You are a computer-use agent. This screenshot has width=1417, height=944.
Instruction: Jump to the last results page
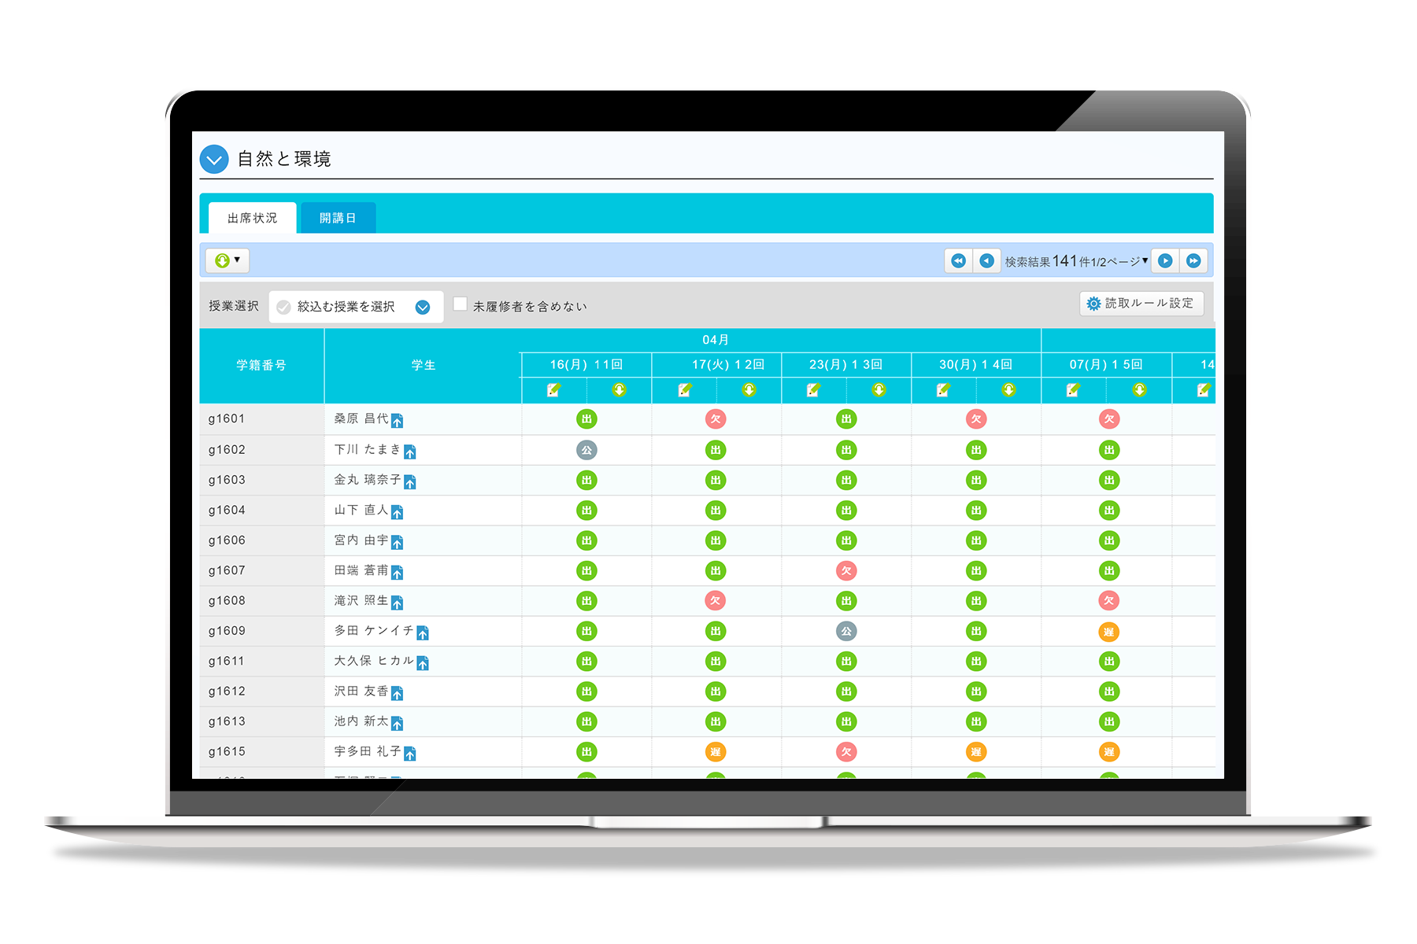(x=1193, y=261)
